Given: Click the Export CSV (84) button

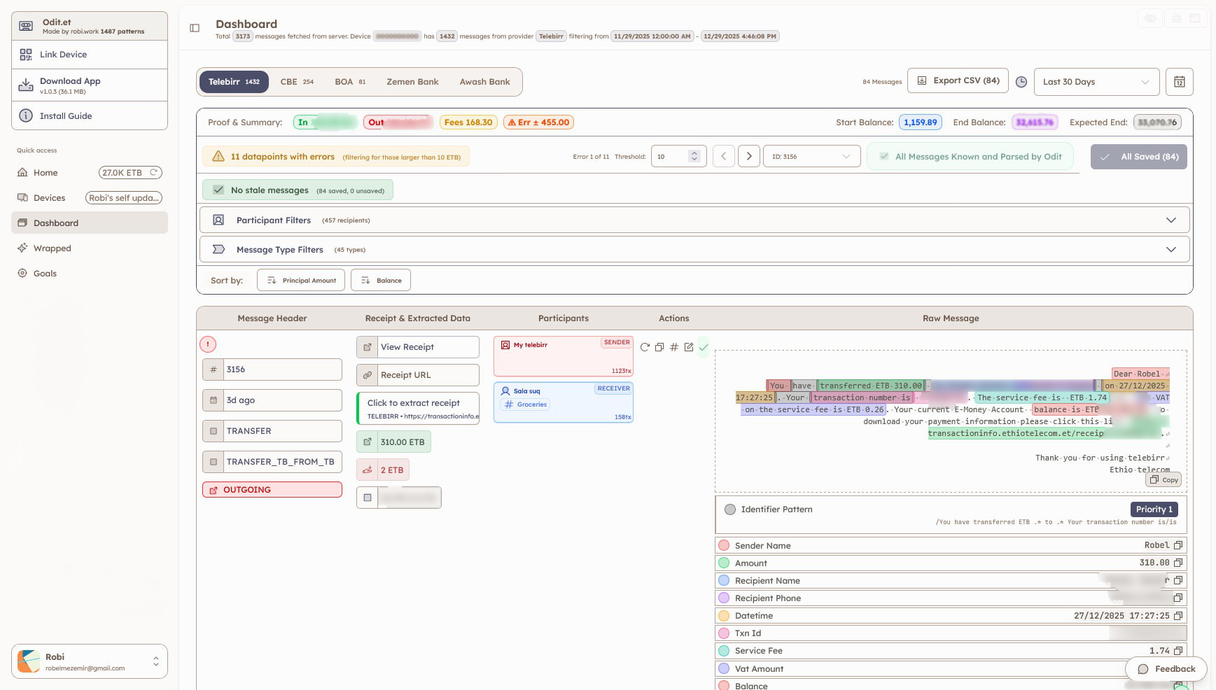Looking at the screenshot, I should (958, 80).
